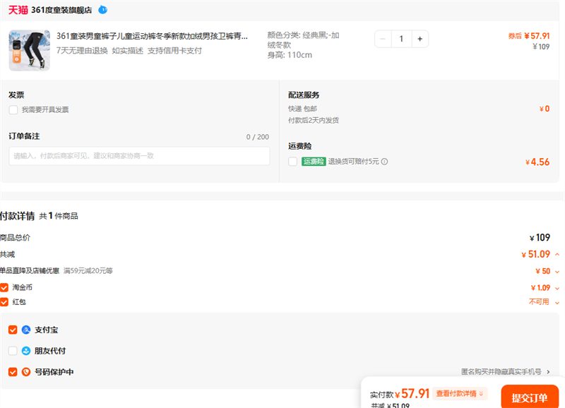Screen dimensions: 565x408
Task: Click the orange 号码保护中 shield icon
Action: pyautogui.click(x=26, y=372)
